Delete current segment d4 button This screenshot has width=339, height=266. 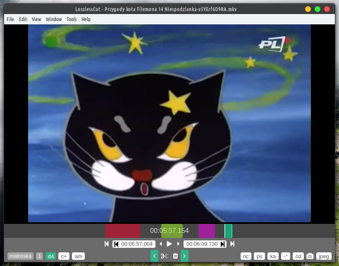click(51, 256)
